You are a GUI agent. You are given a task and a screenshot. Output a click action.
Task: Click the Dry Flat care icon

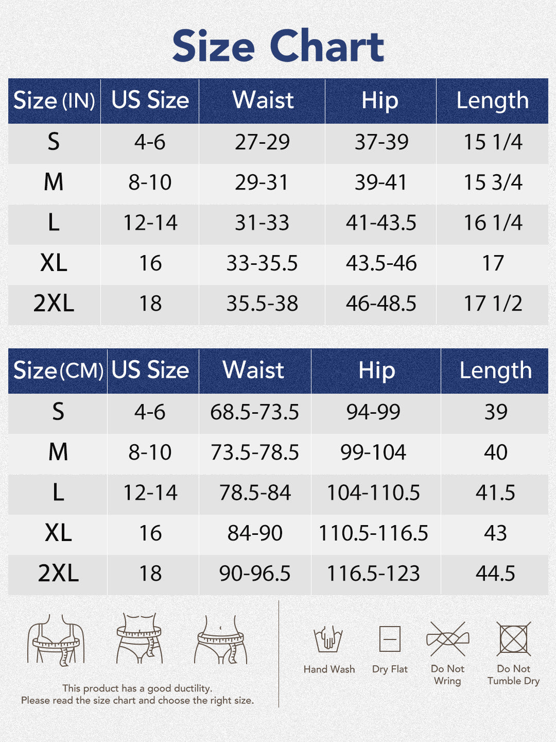point(390,639)
